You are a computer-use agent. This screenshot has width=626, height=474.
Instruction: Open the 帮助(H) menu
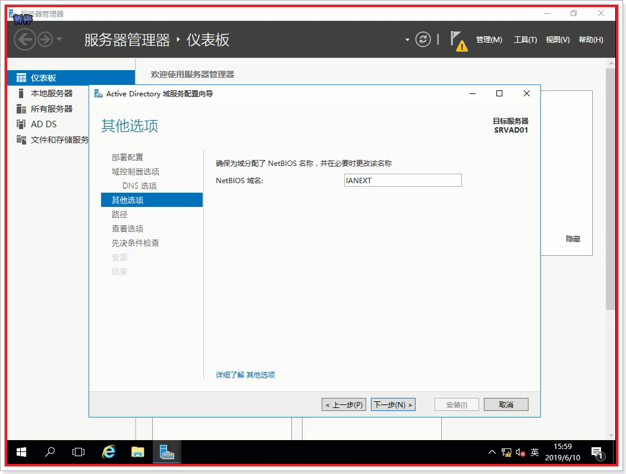[x=590, y=39]
